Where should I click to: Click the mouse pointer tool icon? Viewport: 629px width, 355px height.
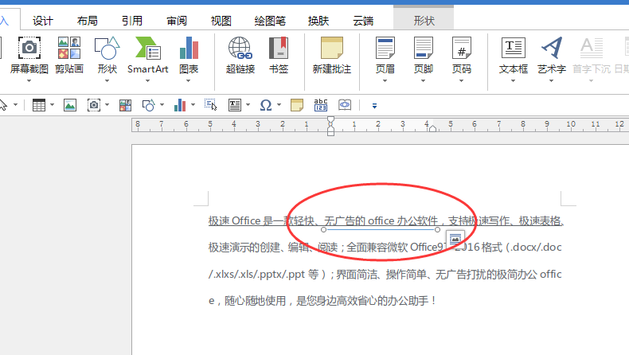[4, 105]
